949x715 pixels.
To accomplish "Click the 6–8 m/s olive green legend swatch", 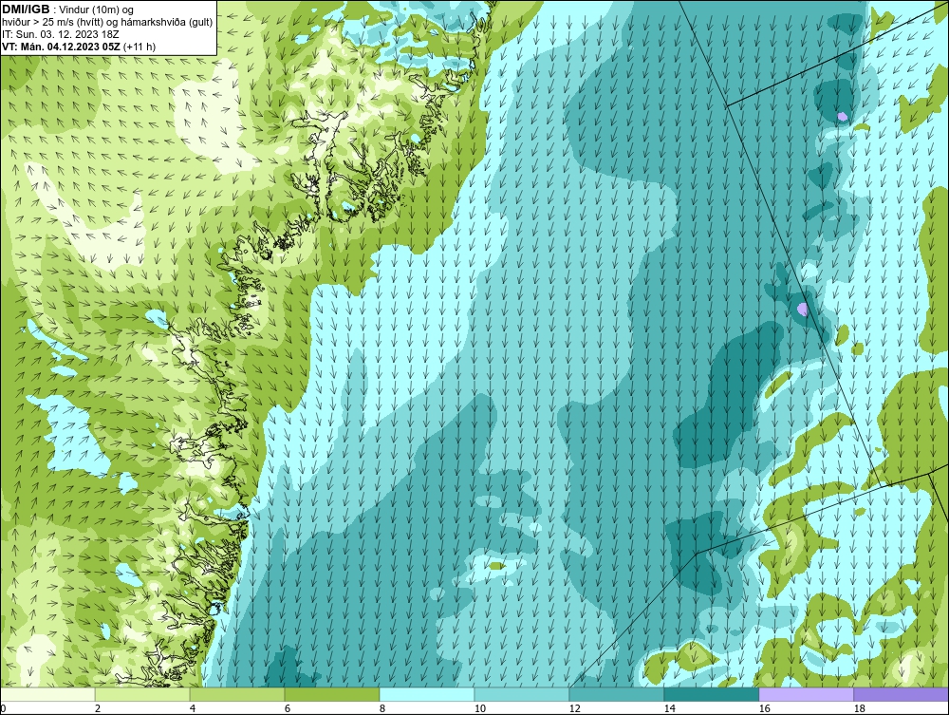I will (x=331, y=694).
